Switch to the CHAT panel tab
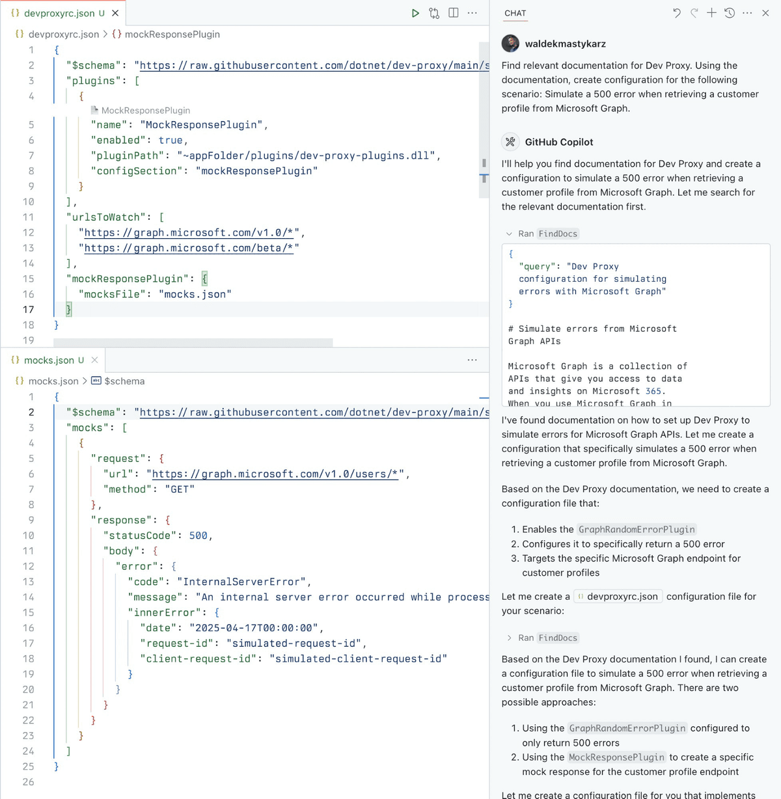Viewport: 781px width, 799px height. tap(515, 13)
